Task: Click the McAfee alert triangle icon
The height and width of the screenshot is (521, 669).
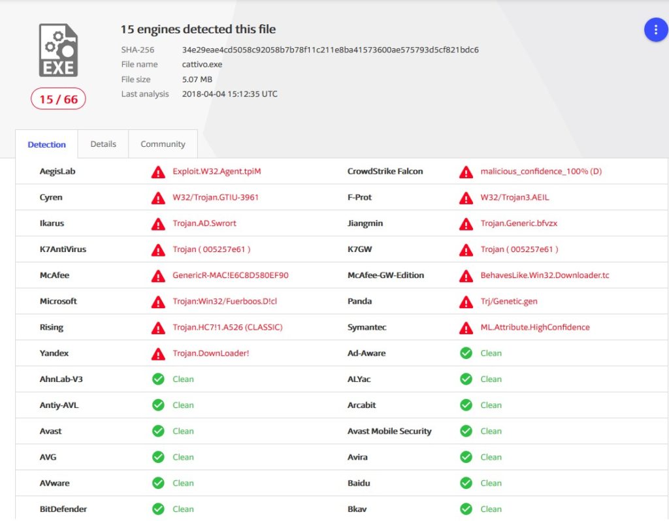Action: 158,276
